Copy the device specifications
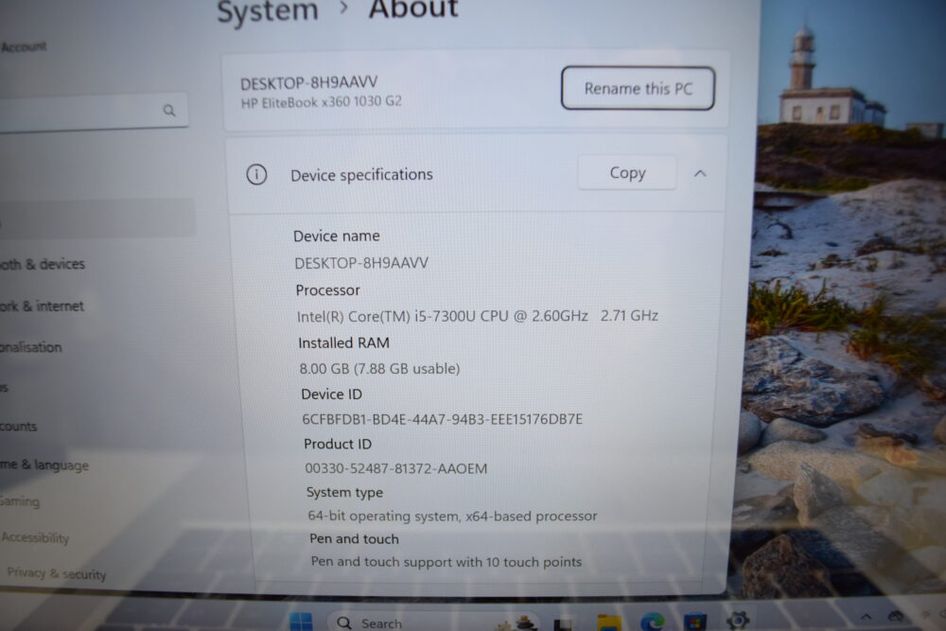Viewport: 946px width, 631px height. 627,172
